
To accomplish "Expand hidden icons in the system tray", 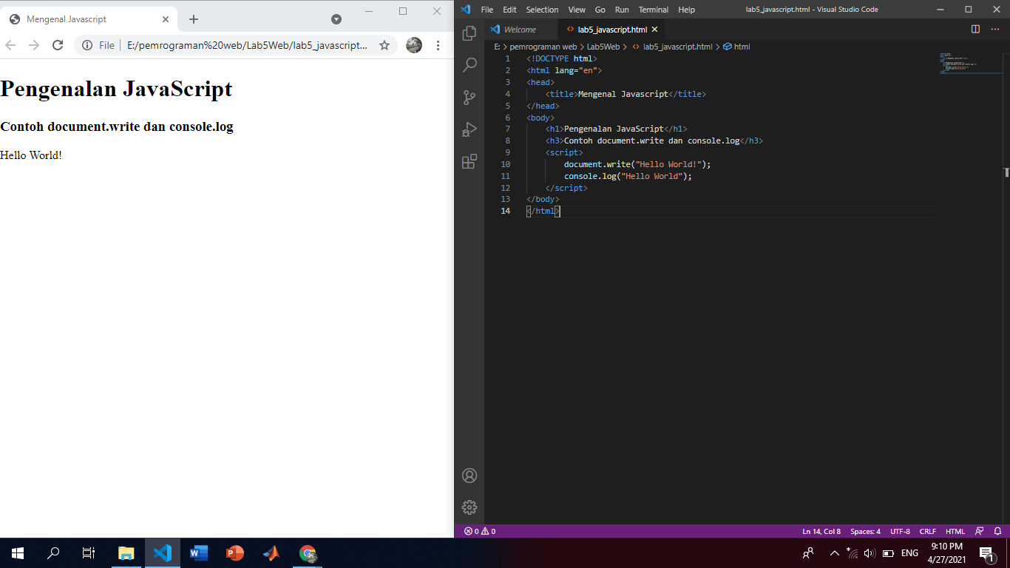I will (834, 552).
